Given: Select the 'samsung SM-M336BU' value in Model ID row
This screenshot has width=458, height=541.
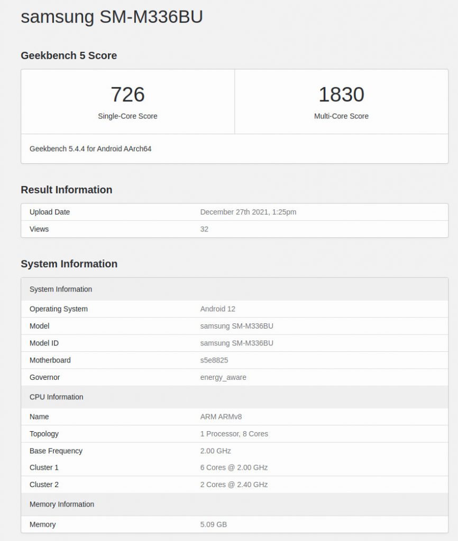Looking at the screenshot, I should tap(236, 343).
